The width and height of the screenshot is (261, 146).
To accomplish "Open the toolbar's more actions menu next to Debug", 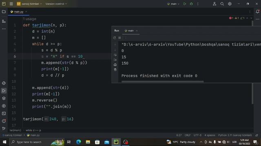I will pyautogui.click(x=198, y=4).
